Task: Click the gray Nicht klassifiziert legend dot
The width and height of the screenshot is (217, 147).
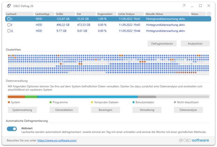Action: coord(175,102)
